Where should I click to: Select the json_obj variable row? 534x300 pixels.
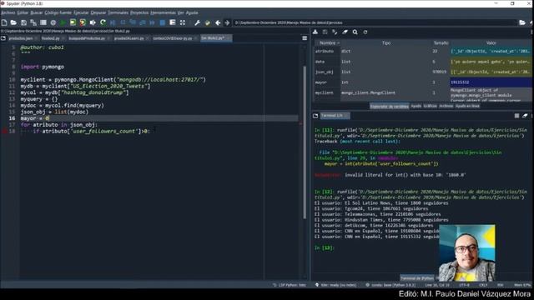[x=423, y=72]
